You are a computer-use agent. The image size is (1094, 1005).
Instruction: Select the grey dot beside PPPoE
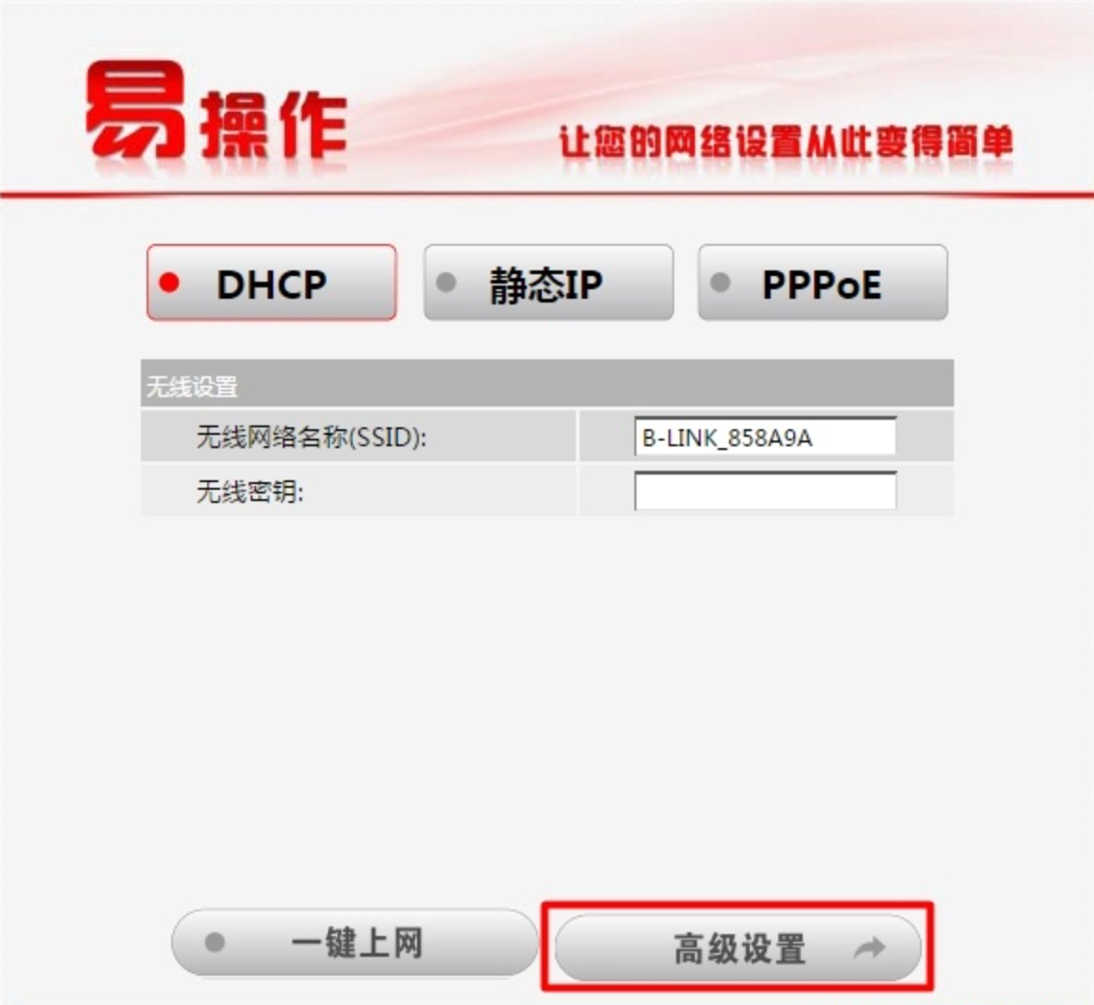[x=720, y=283]
